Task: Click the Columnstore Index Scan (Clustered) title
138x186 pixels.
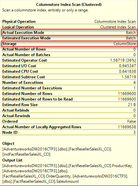Action: [x=69, y=5]
